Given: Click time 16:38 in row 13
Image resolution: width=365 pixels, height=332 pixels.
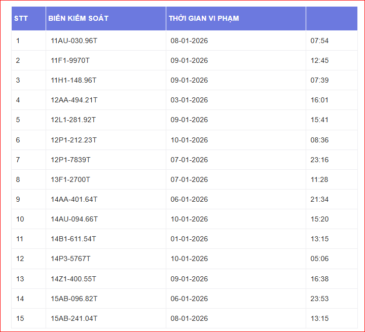Looking at the screenshot, I should click(319, 279).
